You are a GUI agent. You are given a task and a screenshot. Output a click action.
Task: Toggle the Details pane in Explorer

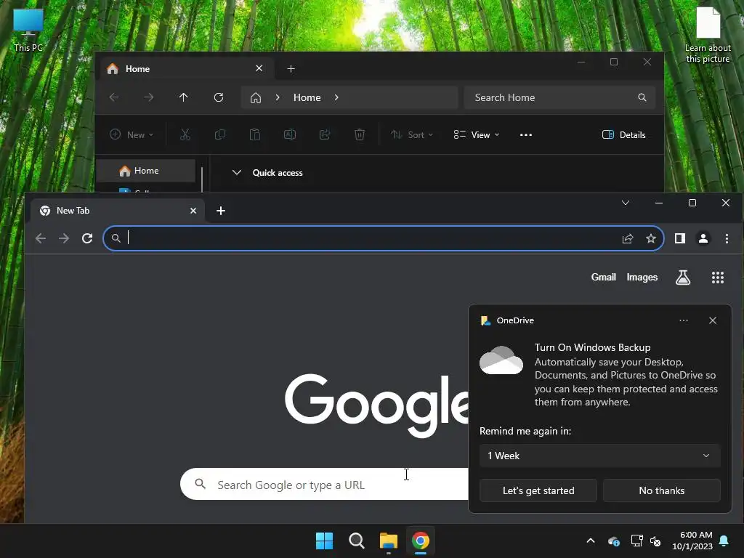click(623, 134)
